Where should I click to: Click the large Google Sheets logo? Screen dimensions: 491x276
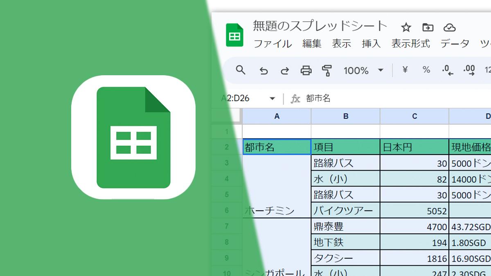133,137
